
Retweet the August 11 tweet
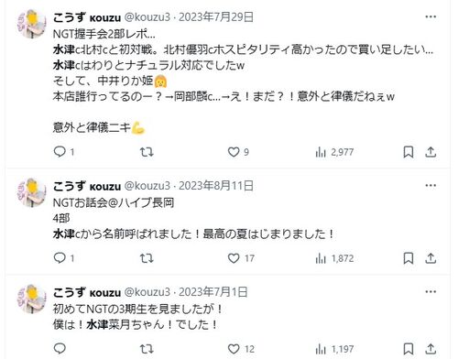point(147,258)
